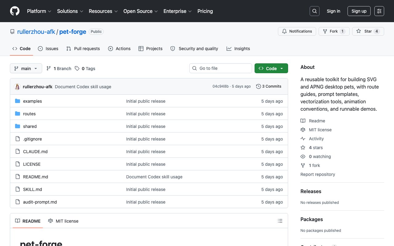Expand the Enterprise menu

pos(178,11)
